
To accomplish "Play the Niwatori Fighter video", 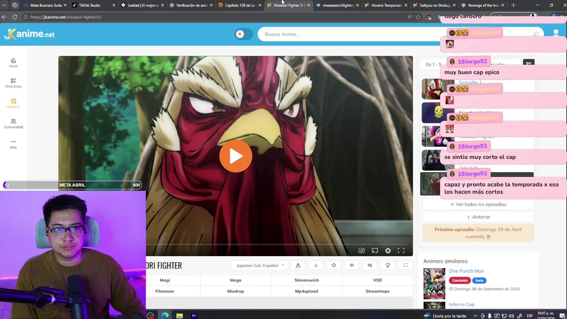I will [236, 156].
